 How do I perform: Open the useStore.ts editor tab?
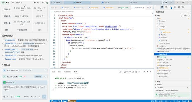point(93,8)
